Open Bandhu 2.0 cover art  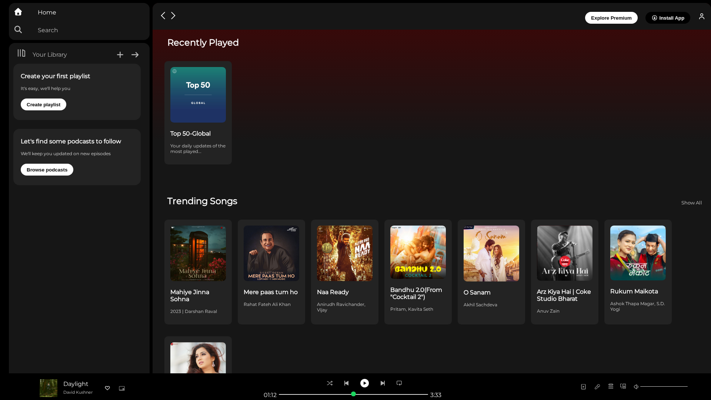(x=418, y=252)
